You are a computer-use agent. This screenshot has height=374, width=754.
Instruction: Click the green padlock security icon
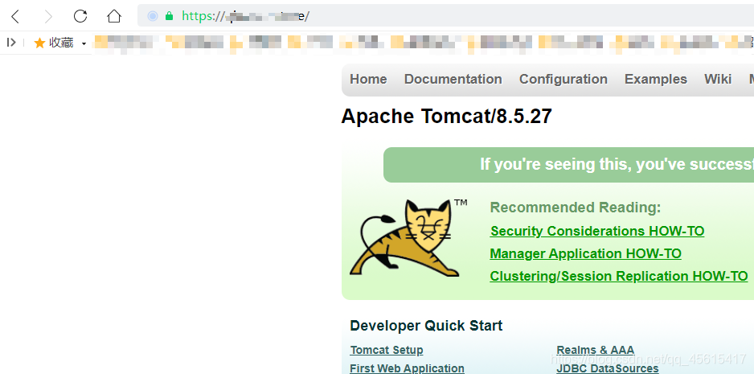pyautogui.click(x=169, y=16)
